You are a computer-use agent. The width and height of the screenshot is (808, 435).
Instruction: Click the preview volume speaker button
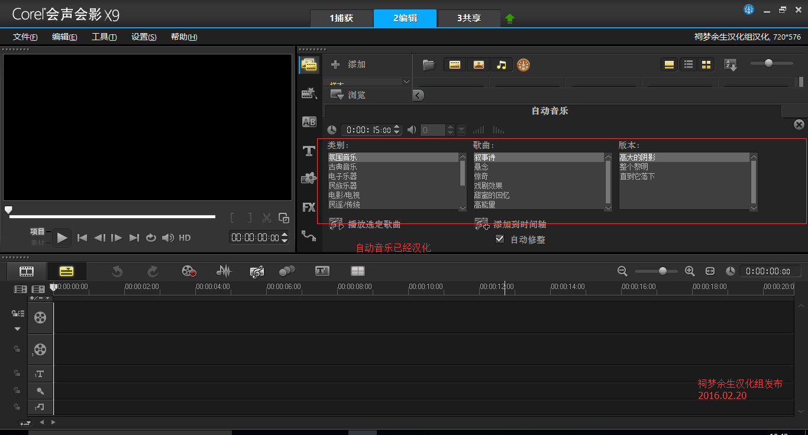[x=168, y=238]
